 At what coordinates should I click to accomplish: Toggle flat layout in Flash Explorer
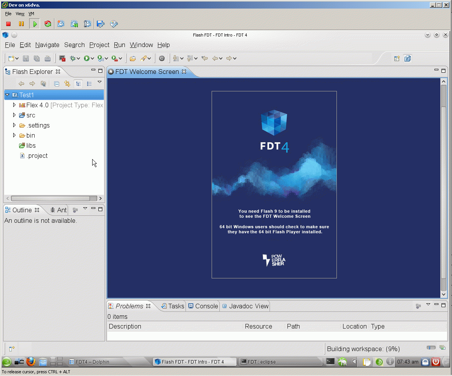(89, 84)
